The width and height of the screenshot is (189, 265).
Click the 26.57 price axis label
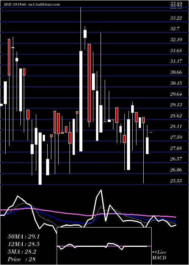point(176,159)
